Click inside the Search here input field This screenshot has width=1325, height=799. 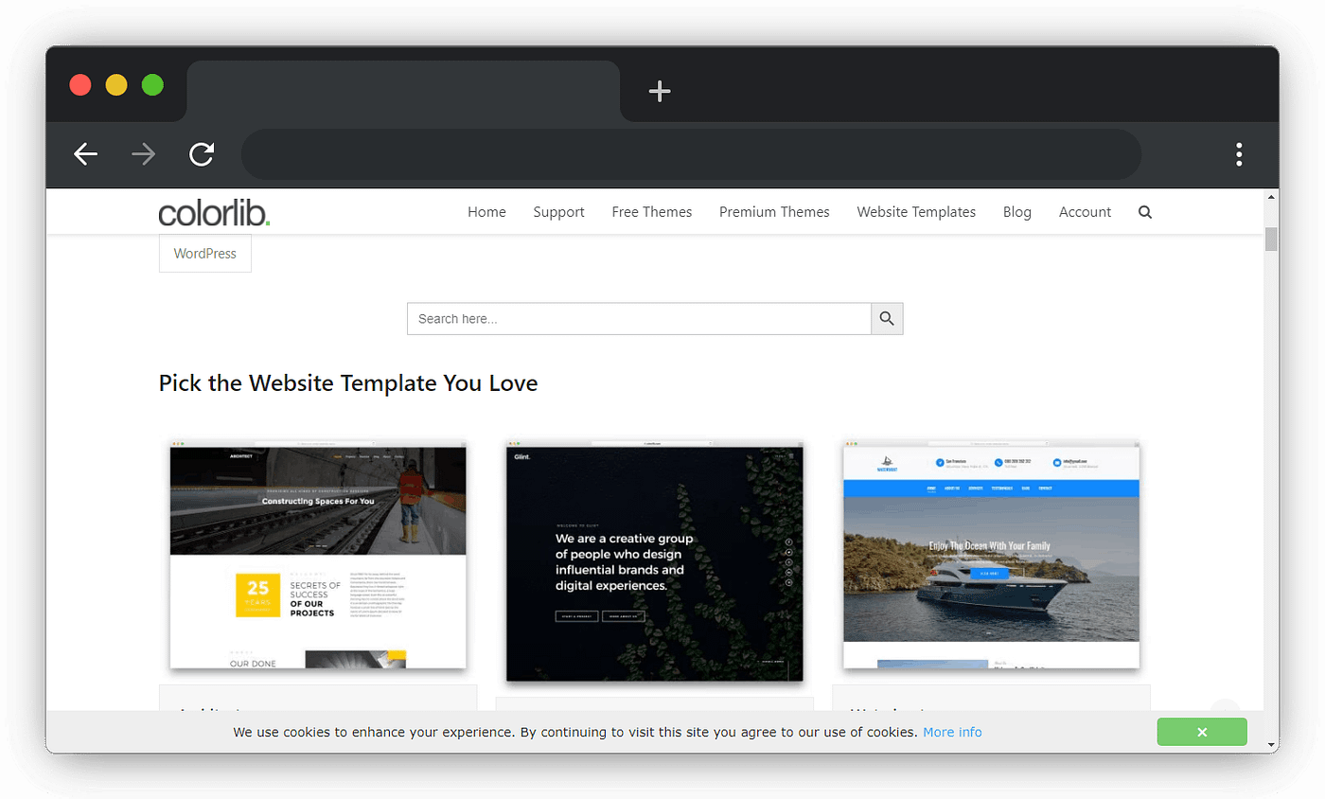point(639,318)
